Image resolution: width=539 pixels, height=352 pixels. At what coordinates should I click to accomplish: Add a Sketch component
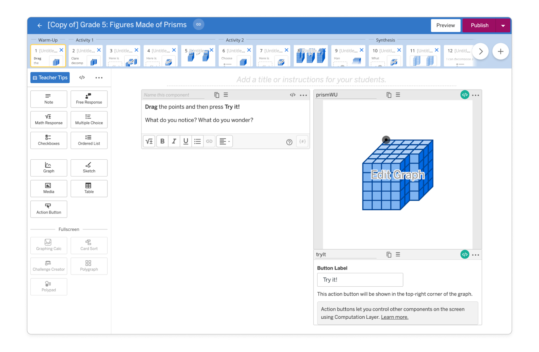(89, 167)
